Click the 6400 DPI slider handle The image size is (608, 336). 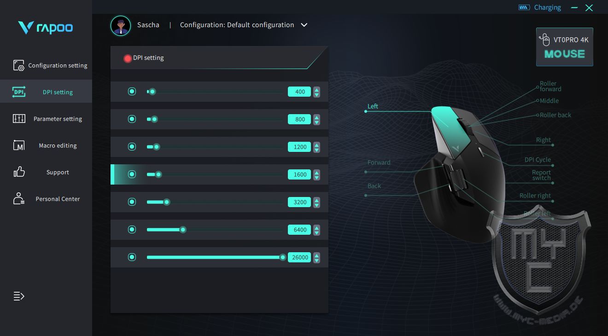[183, 230]
